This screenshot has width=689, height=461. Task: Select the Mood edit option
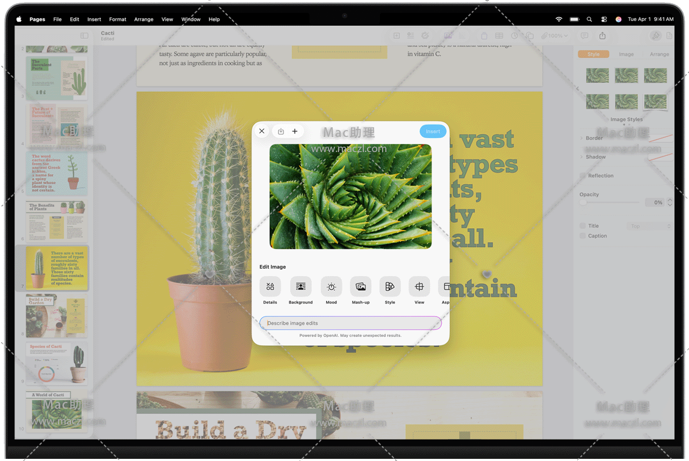pos(331,287)
